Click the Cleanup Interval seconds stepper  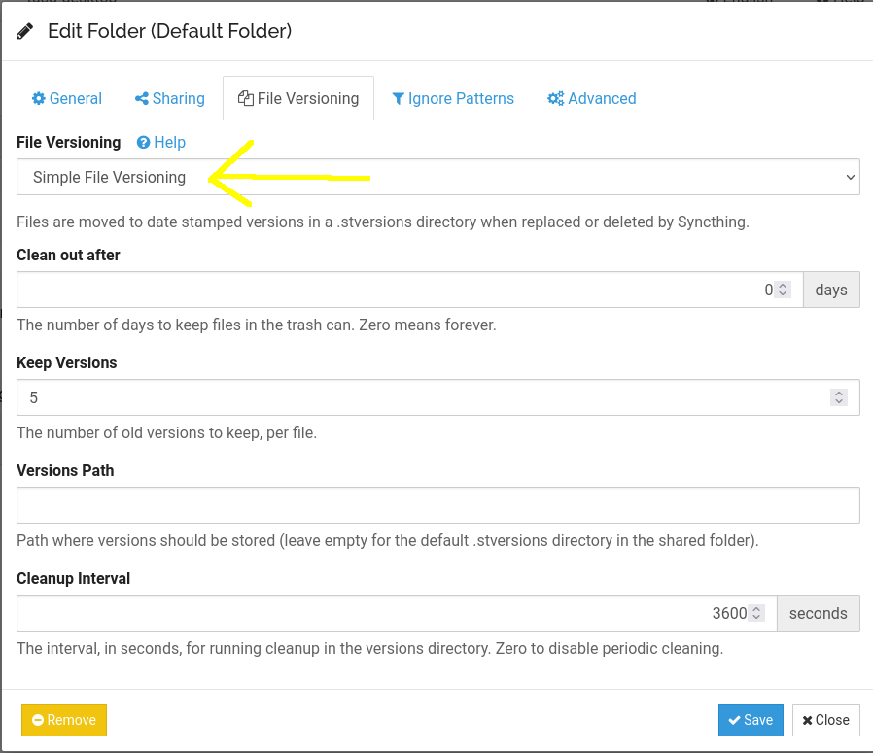click(x=757, y=613)
